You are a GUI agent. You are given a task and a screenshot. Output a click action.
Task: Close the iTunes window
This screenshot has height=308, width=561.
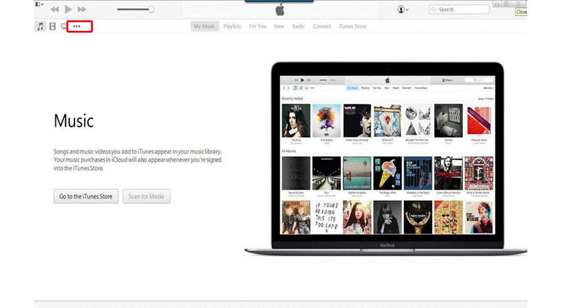(x=518, y=4)
